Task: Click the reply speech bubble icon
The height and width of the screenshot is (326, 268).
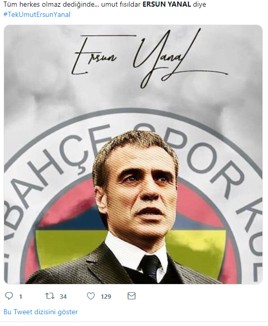Action: click(9, 296)
